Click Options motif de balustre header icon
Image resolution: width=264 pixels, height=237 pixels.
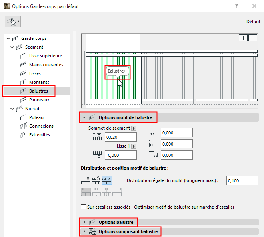pos(92,117)
